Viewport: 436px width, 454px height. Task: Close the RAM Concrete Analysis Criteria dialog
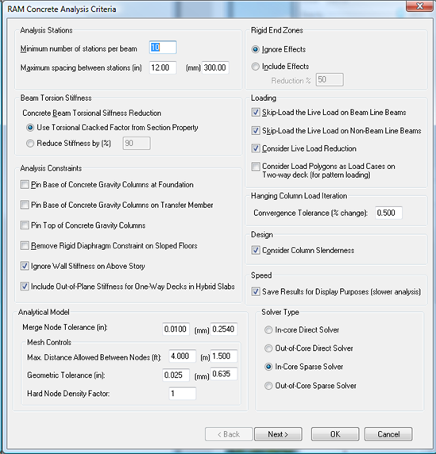(419, 6)
